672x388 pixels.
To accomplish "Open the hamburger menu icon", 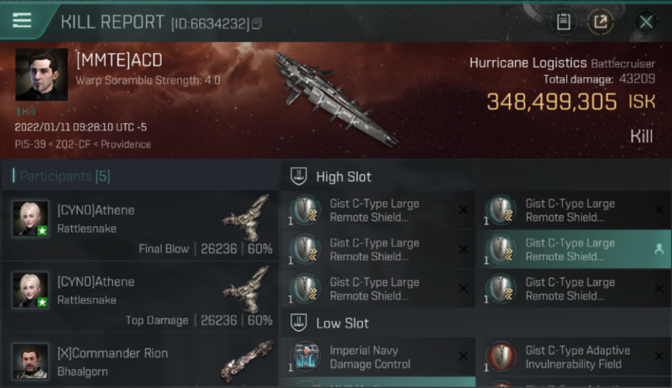I will pos(22,20).
